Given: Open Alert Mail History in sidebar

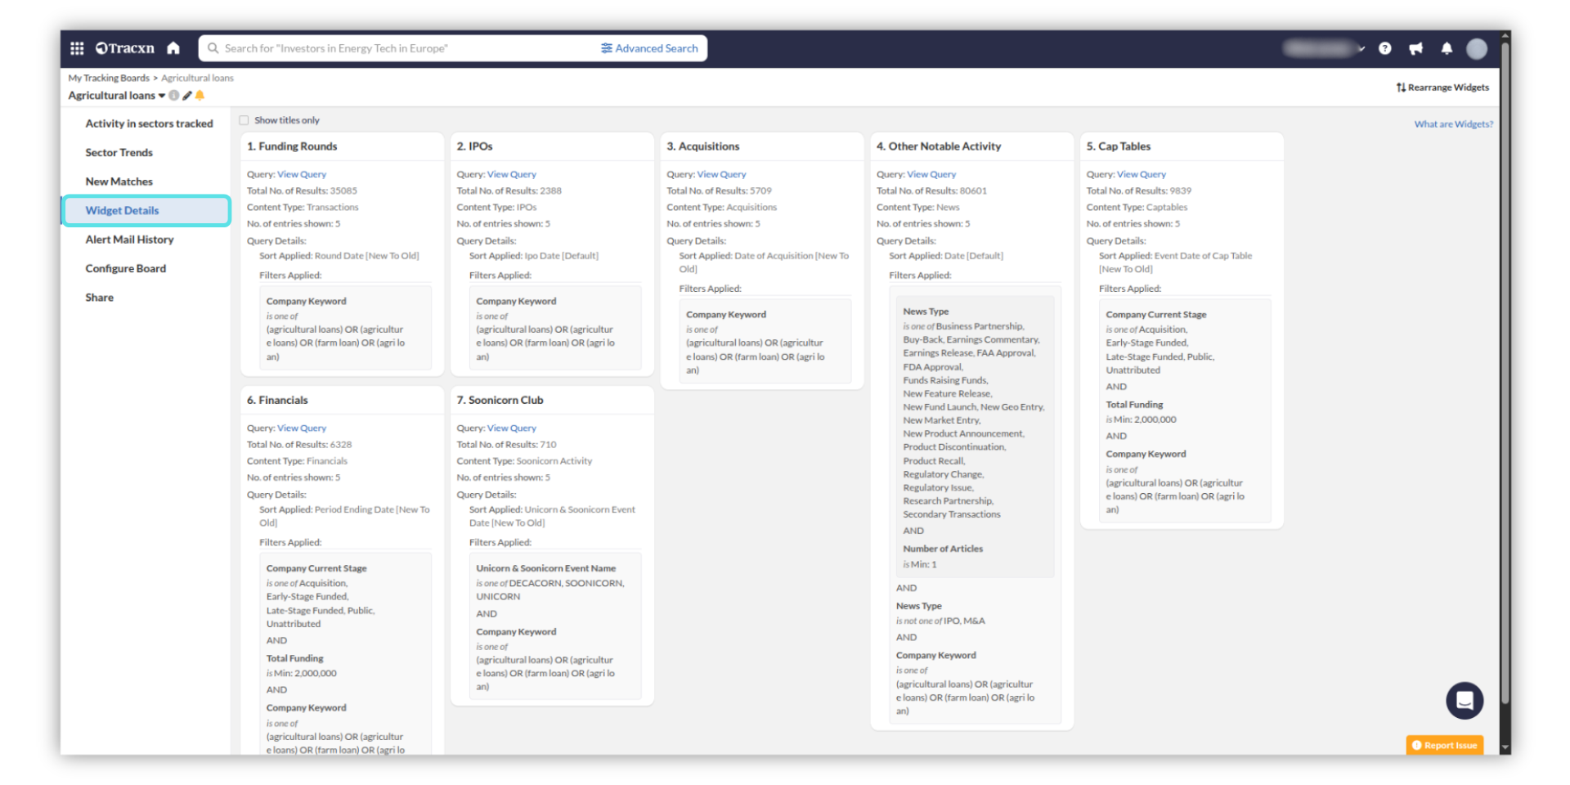Looking at the screenshot, I should tap(129, 240).
